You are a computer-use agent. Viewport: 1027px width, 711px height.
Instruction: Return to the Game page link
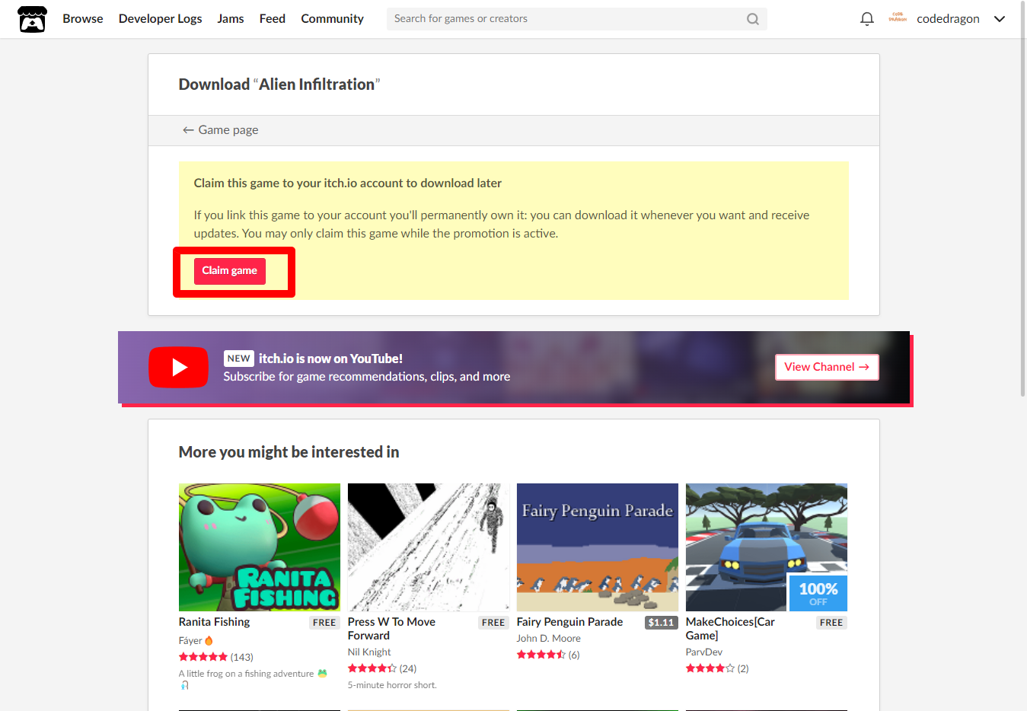220,130
